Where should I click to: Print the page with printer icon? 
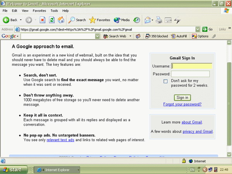coord(159,20)
